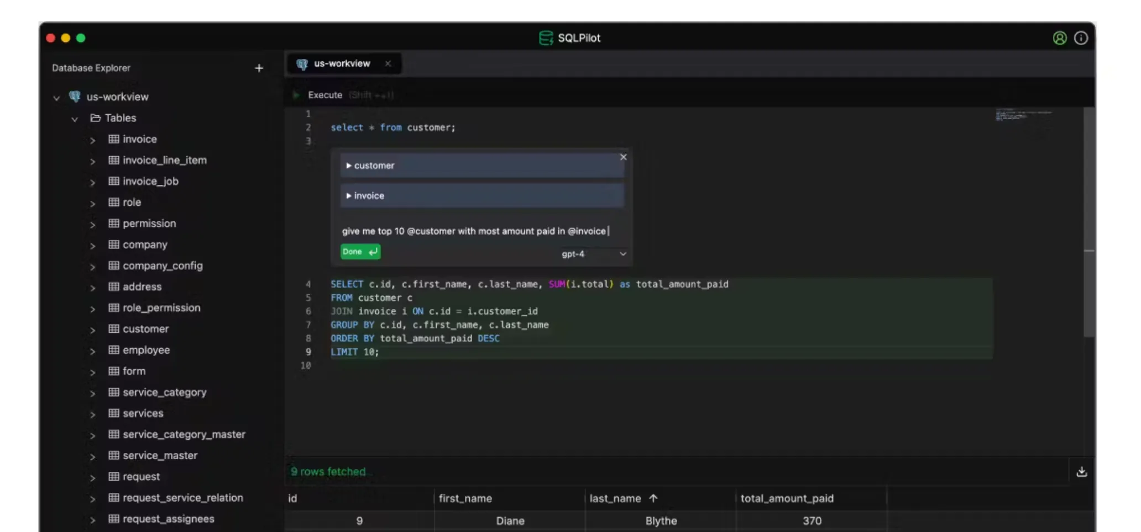Open the user account icon
This screenshot has width=1141, height=532.
point(1059,38)
